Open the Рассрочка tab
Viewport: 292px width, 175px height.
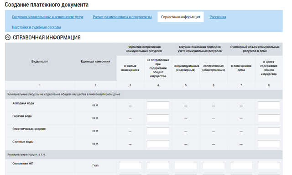tap(218, 17)
